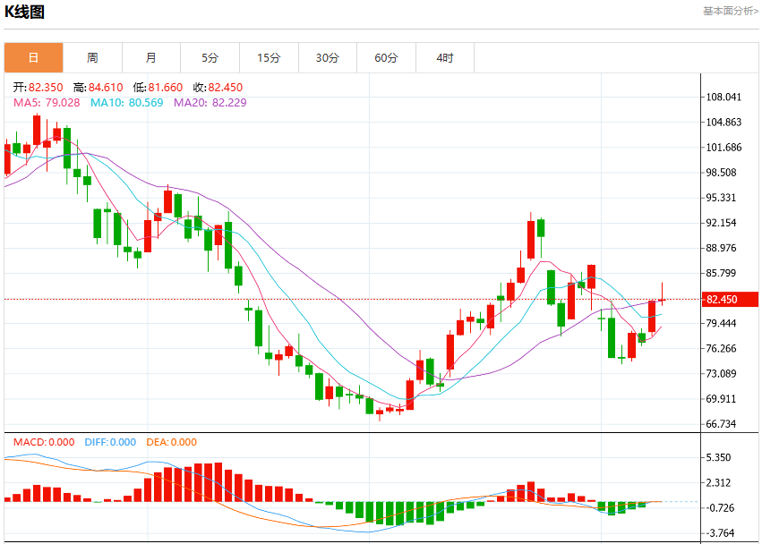Select the 日 daily chart tab
Viewport: 762px width, 544px height.
coord(33,58)
